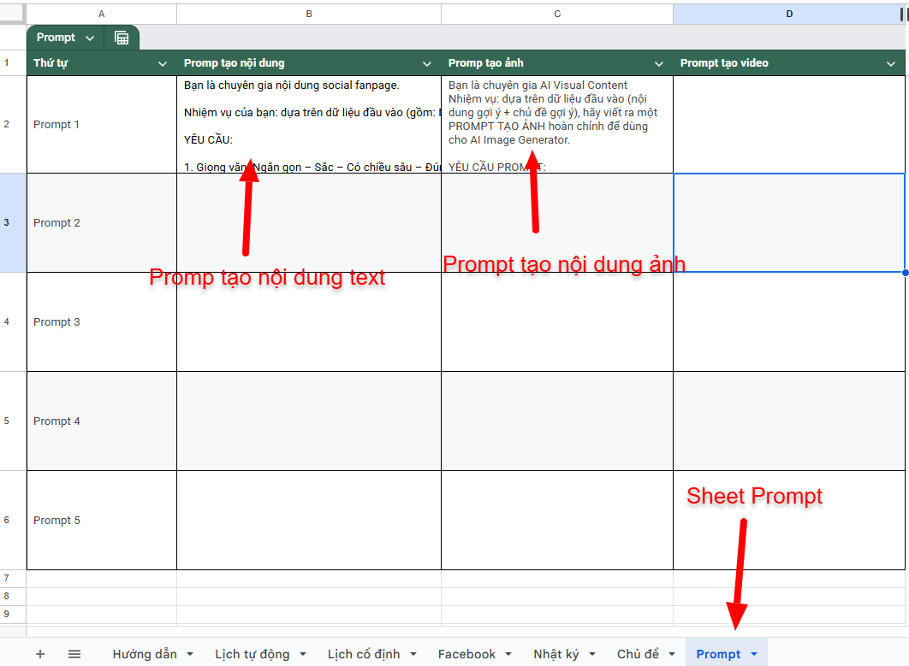Screen dimensions: 909x666
Task: Click the Prompt 1 cell in column A
Action: [101, 125]
